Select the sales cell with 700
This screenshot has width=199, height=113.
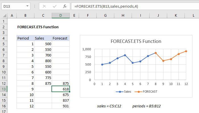point(43,55)
